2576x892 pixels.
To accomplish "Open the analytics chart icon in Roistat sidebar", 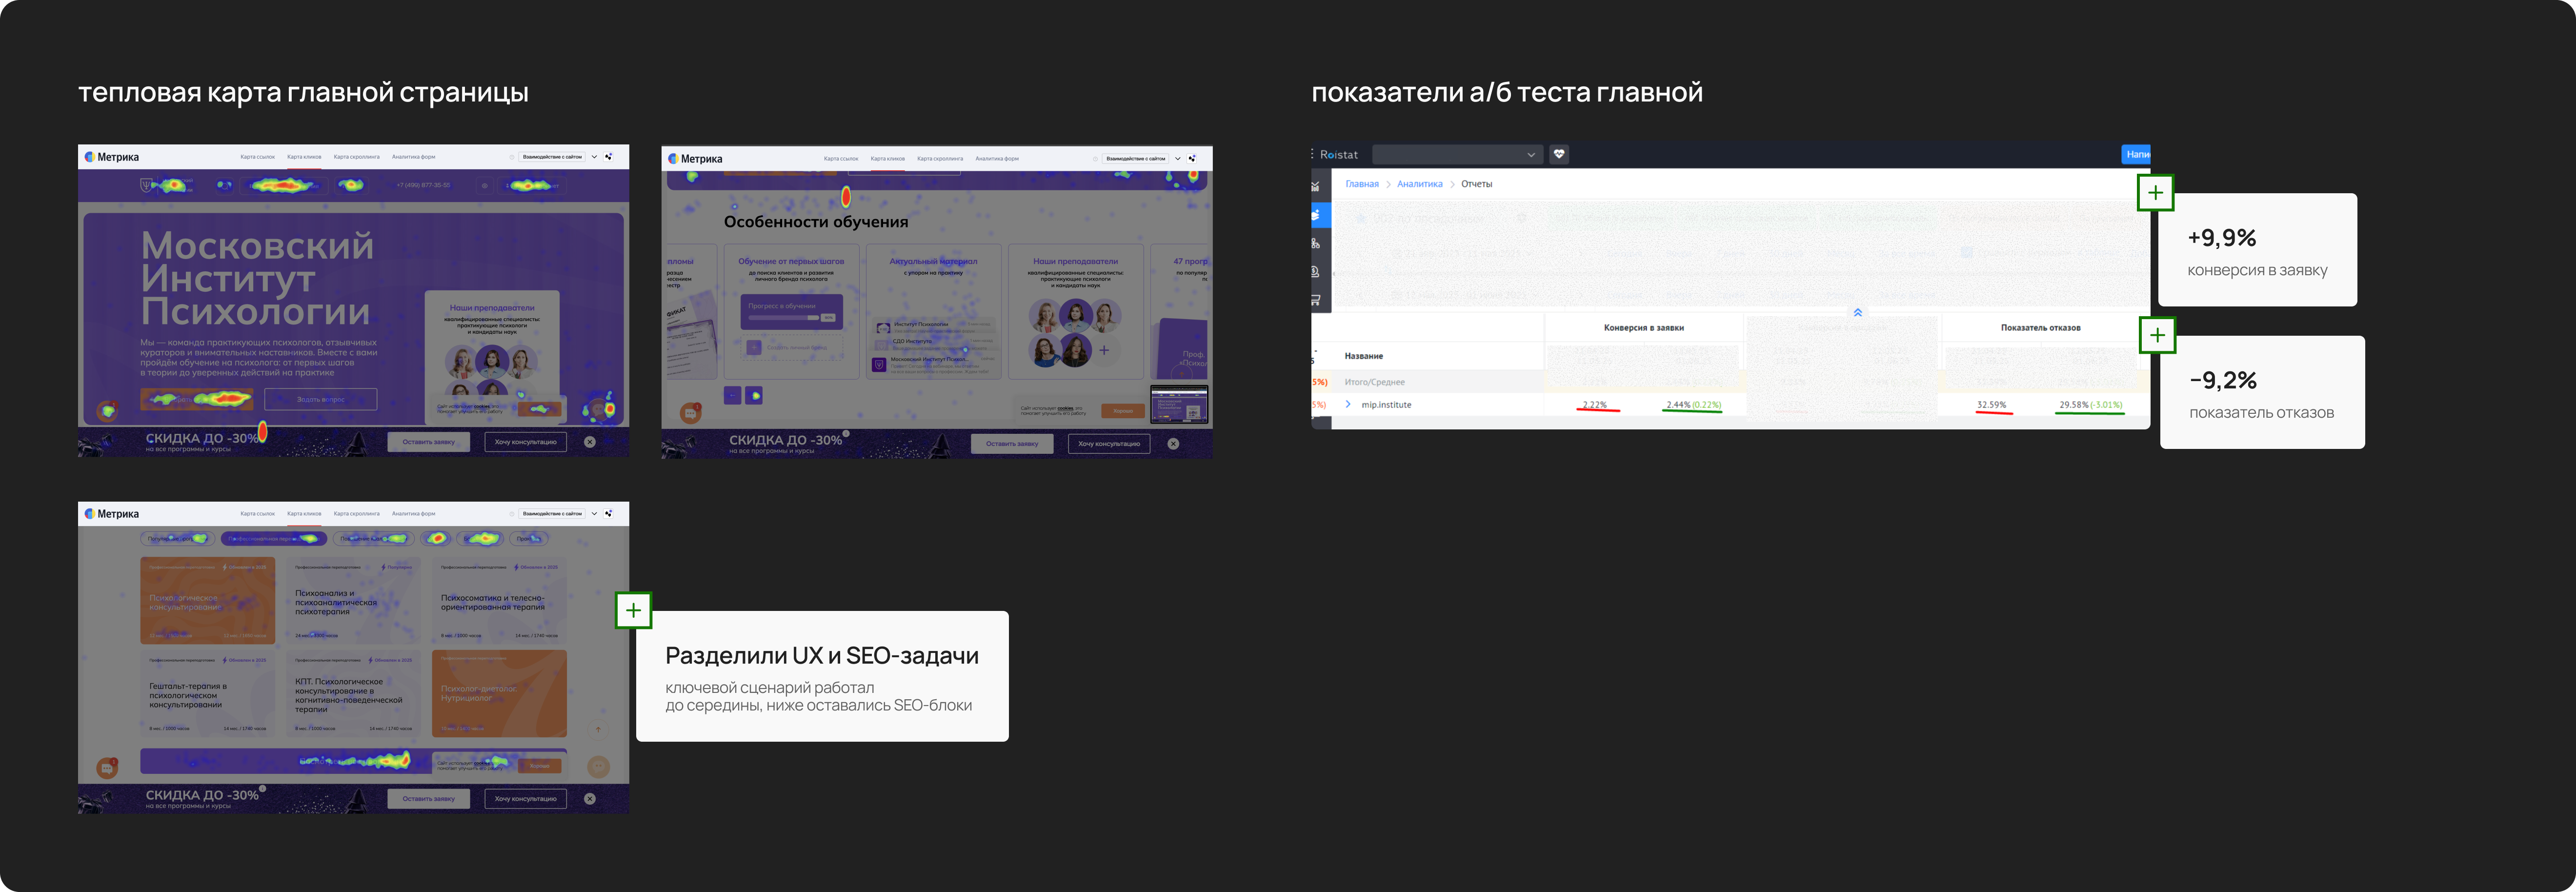I will tap(1315, 187).
